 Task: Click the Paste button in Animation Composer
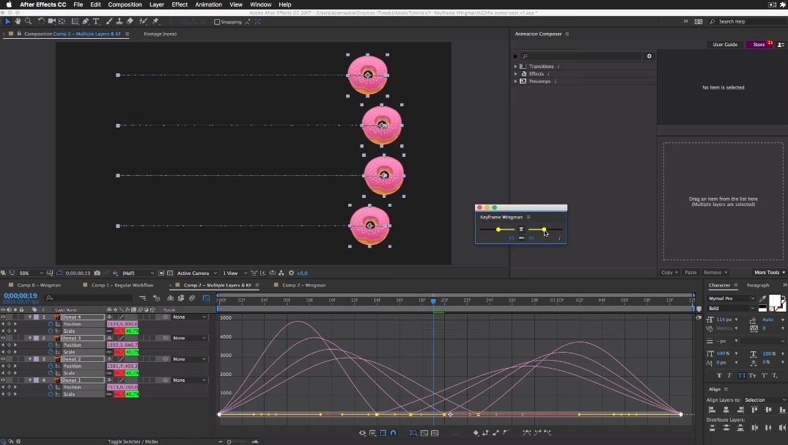[x=691, y=273]
